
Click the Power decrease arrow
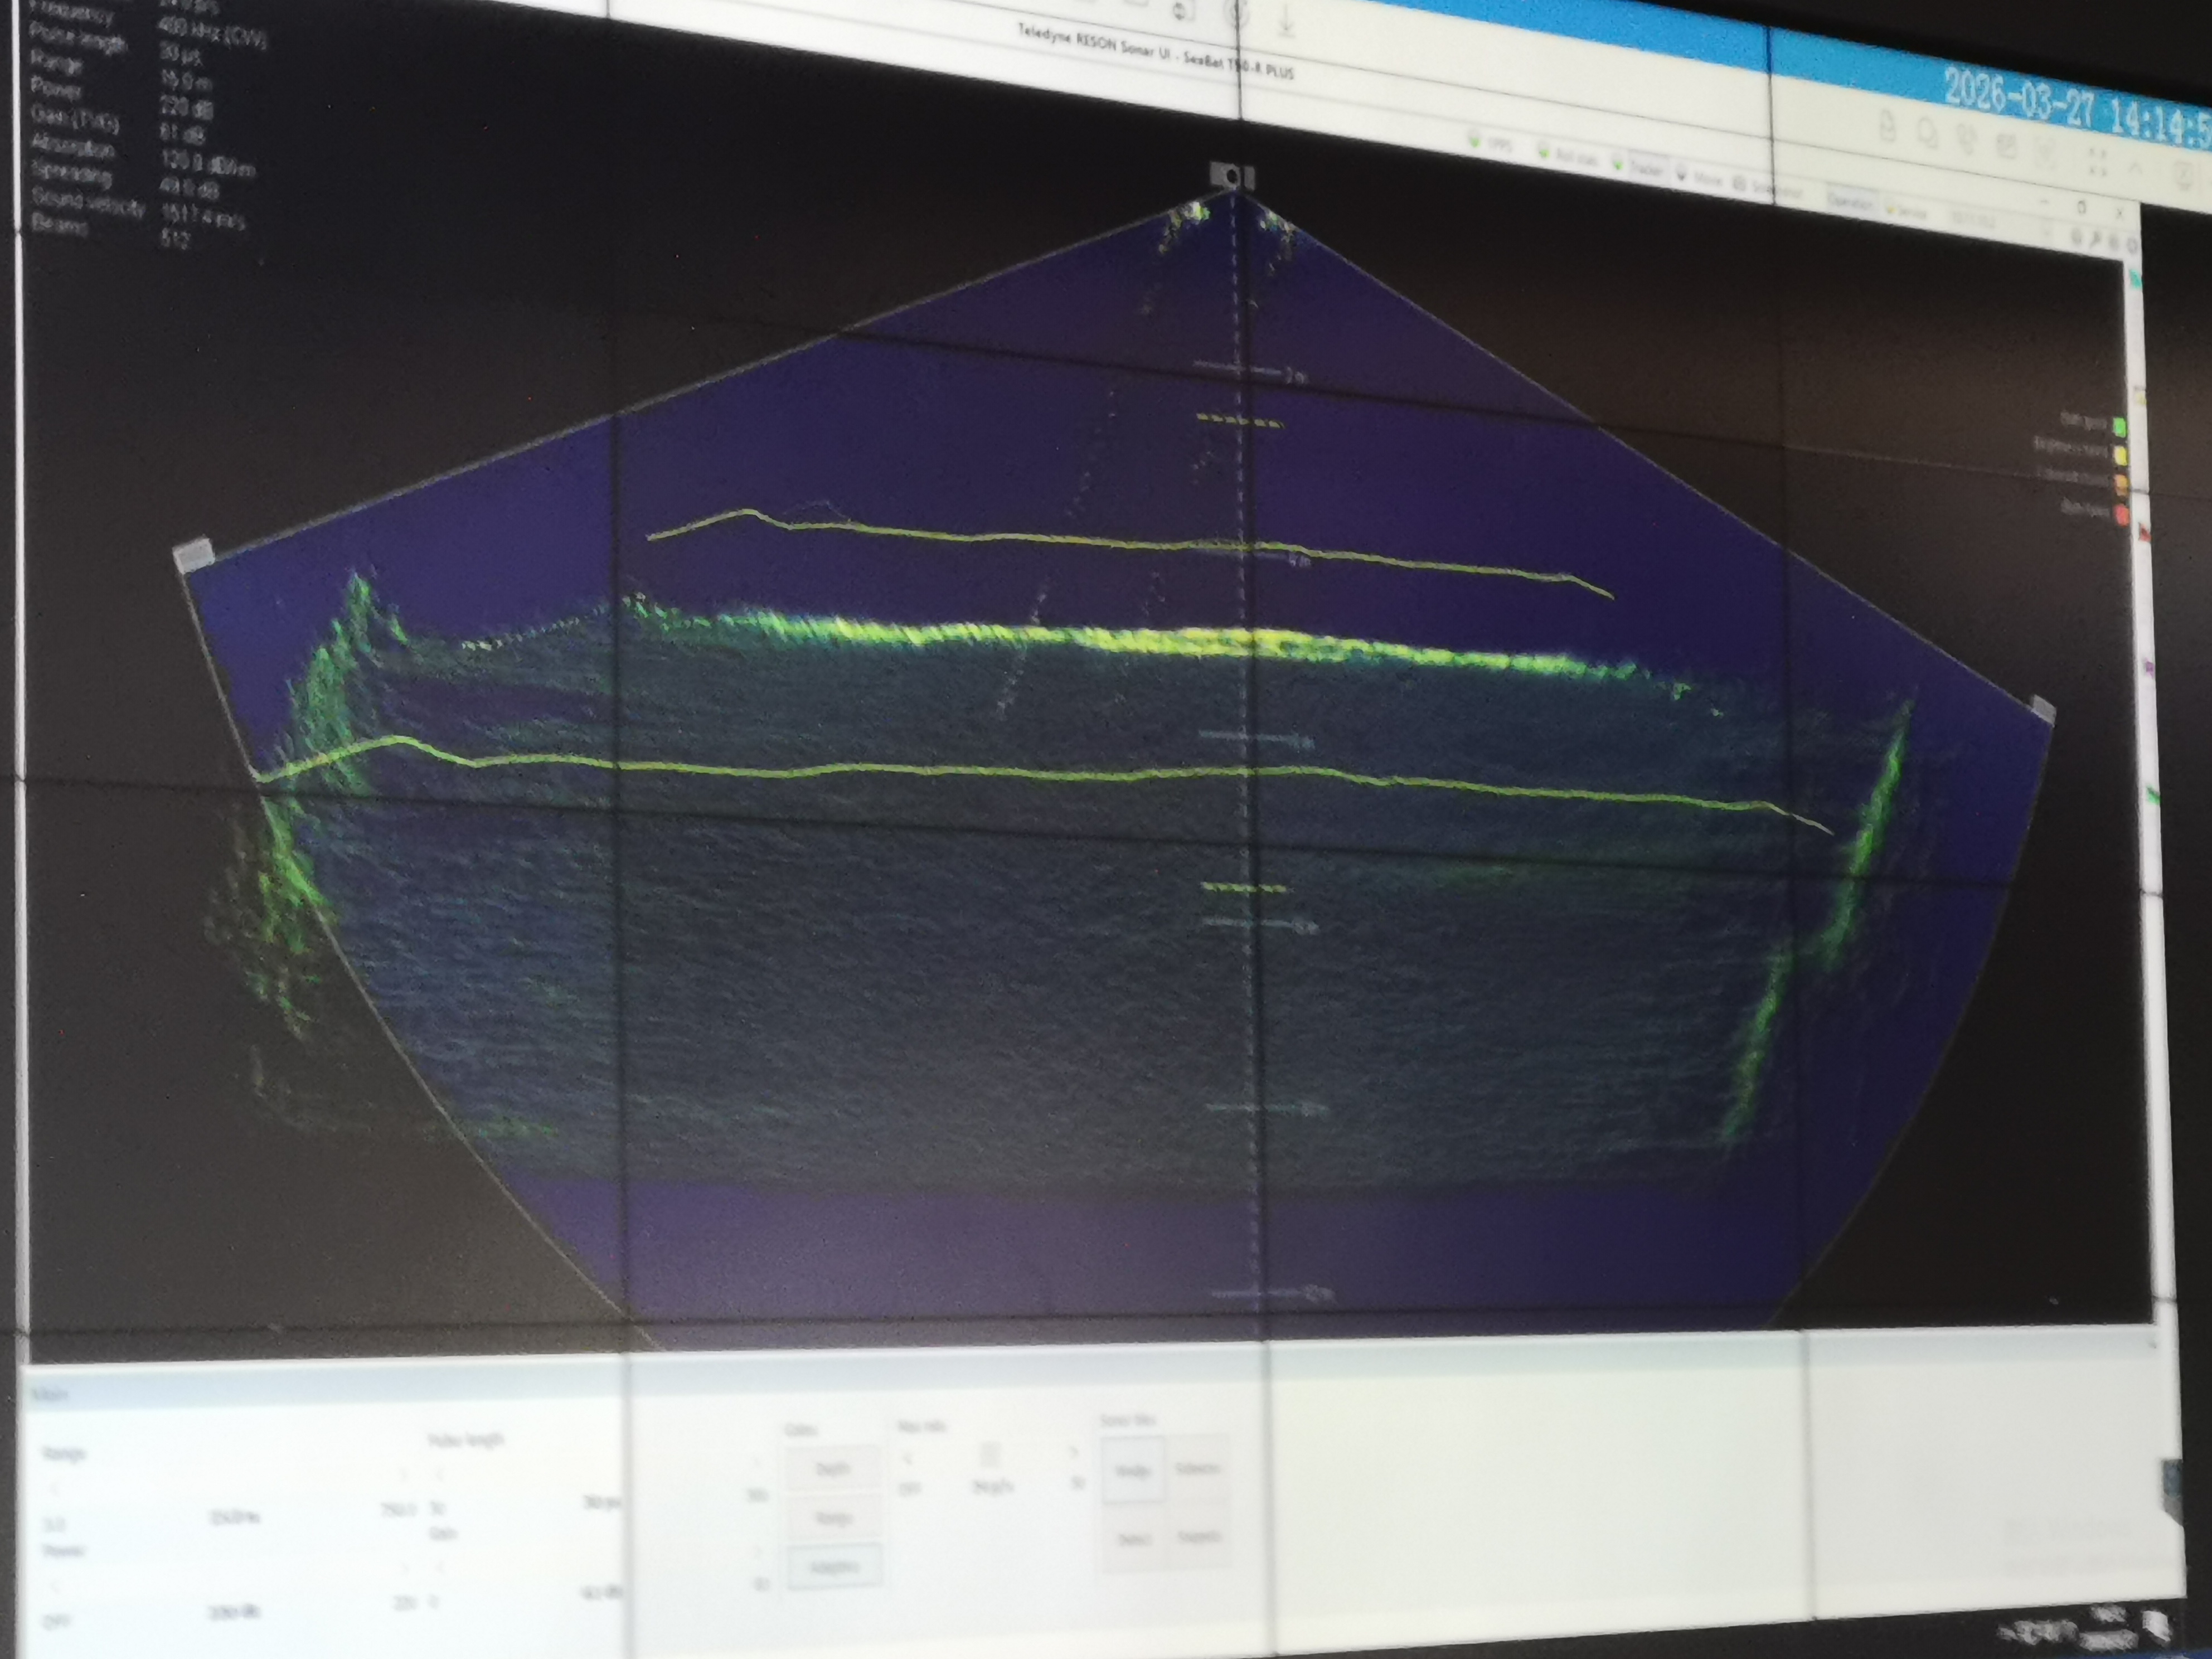point(57,1587)
